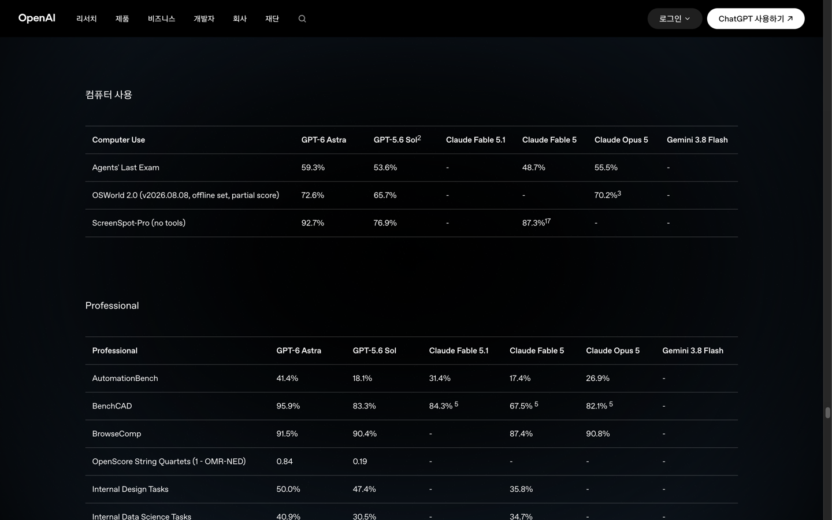Click the 95.9% score cell
The height and width of the screenshot is (520, 832).
coord(288,406)
